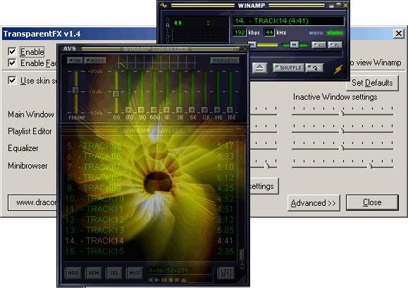
Task: Click the Close button in TransparentFX
Action: click(x=372, y=202)
